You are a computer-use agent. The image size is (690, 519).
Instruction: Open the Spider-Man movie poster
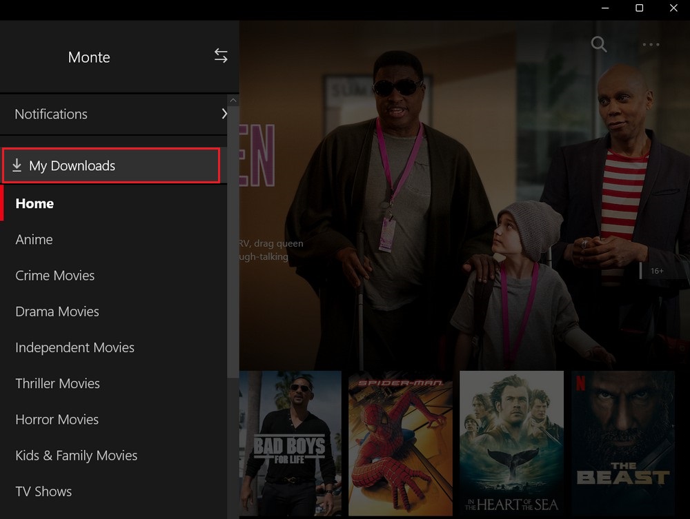click(400, 443)
